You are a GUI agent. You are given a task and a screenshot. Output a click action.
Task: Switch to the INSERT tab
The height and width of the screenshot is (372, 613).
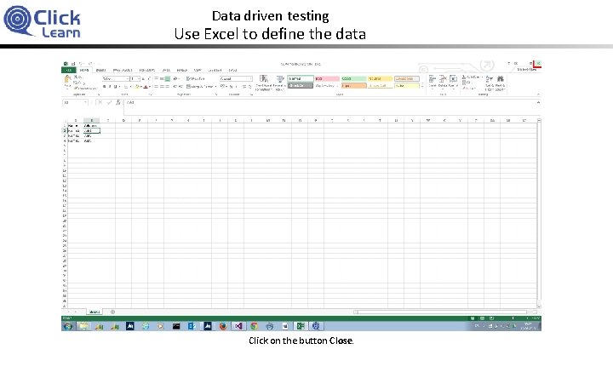pyautogui.click(x=100, y=71)
